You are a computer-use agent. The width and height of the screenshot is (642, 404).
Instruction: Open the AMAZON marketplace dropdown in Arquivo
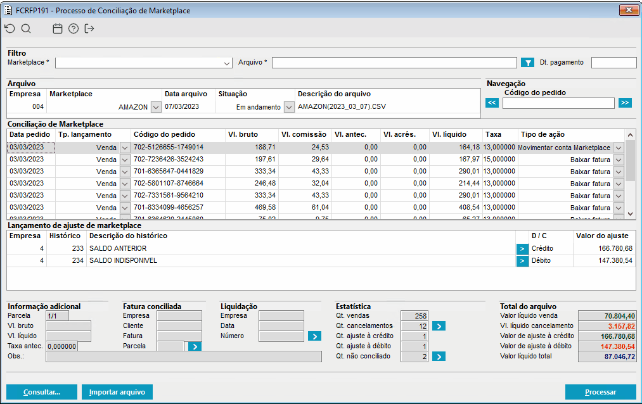(x=156, y=107)
